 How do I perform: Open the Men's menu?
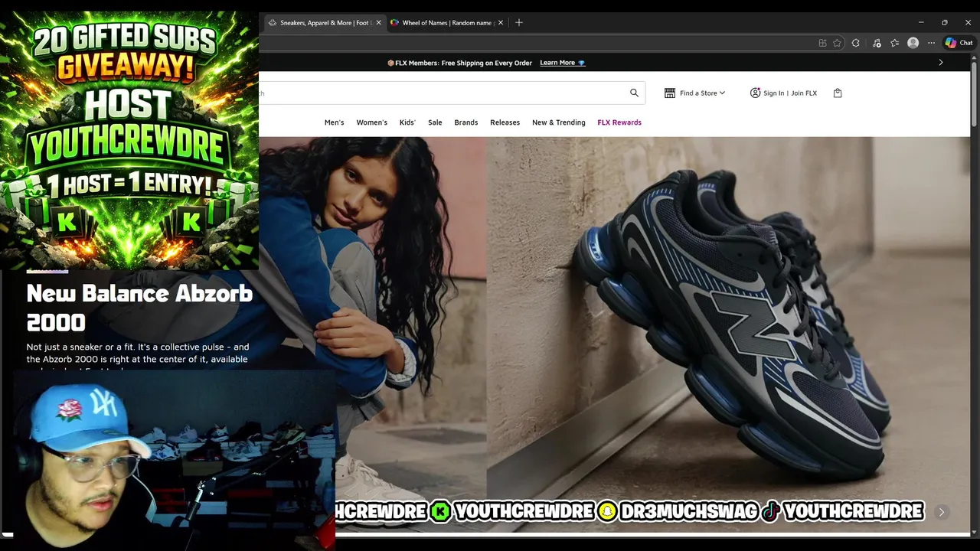point(334,122)
